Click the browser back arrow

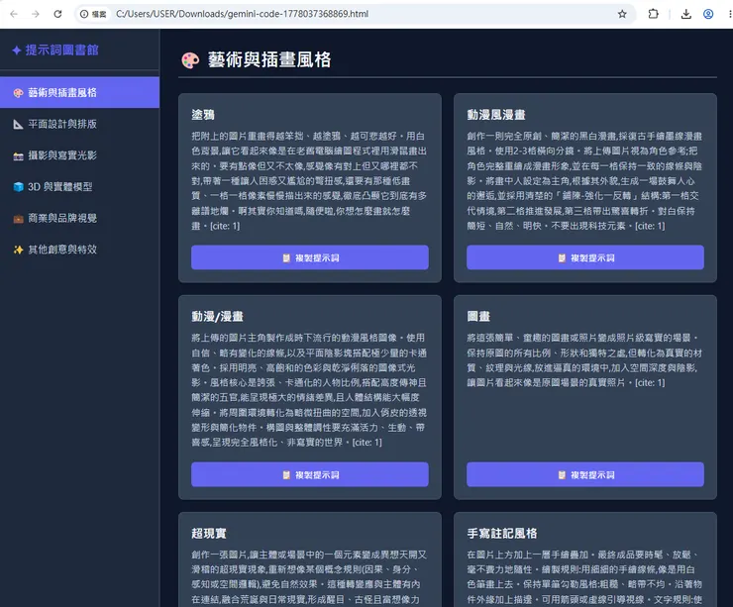(14, 14)
